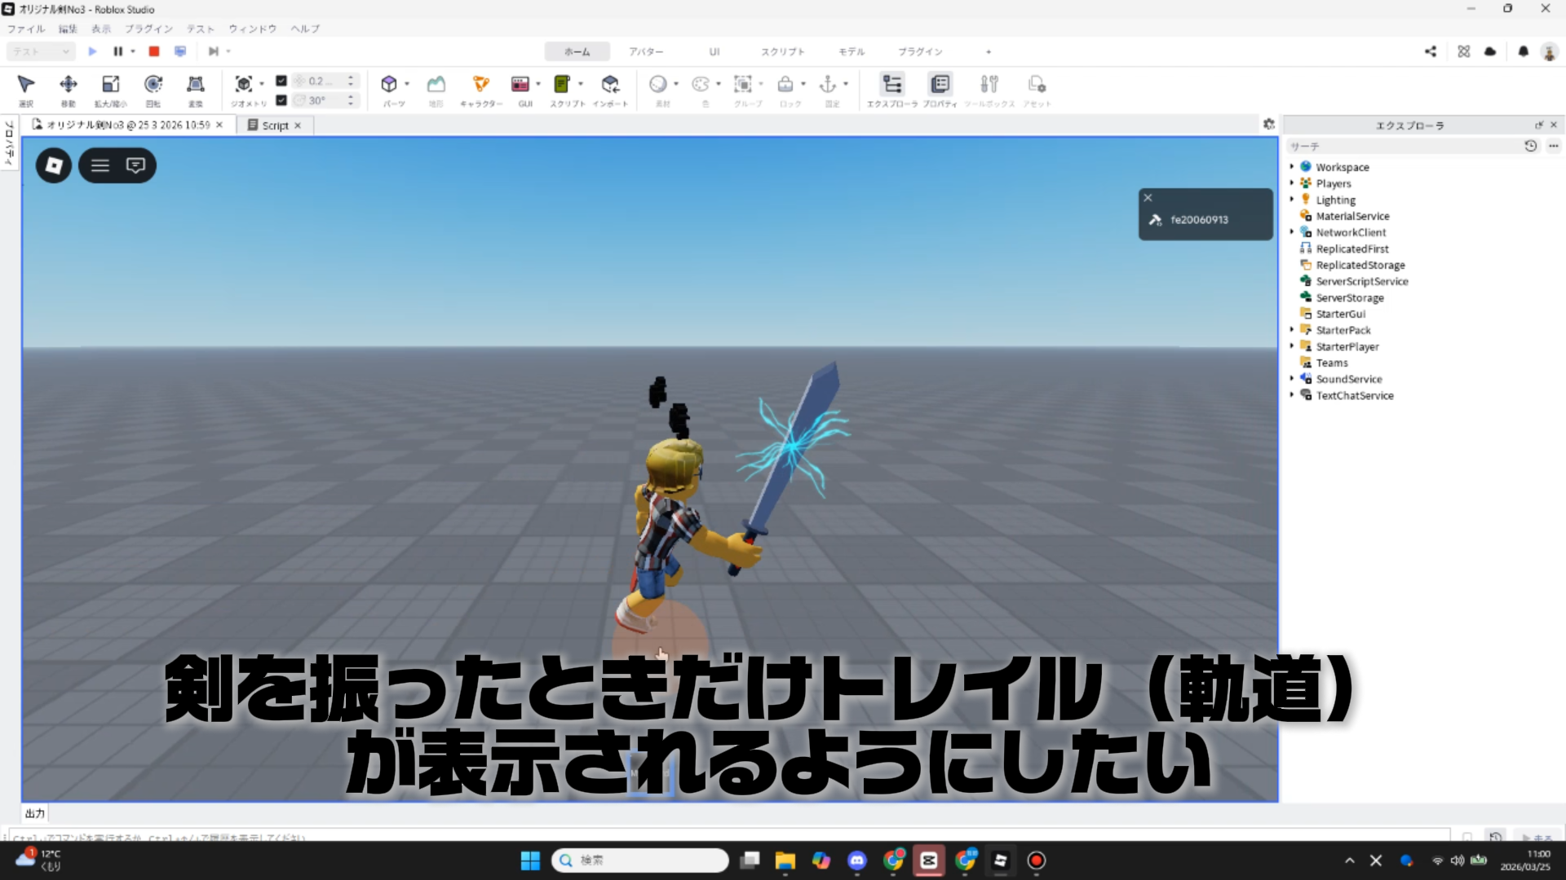Insert a Part using cube icon
This screenshot has height=880, width=1566.
point(389,85)
